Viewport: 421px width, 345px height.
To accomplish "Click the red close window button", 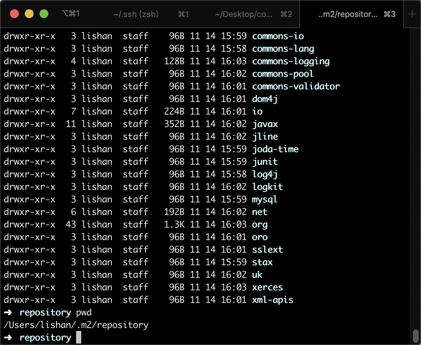I will click(x=14, y=14).
